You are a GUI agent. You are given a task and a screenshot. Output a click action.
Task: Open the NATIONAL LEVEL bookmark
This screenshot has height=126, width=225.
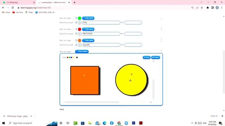pyautogui.click(x=45, y=13)
